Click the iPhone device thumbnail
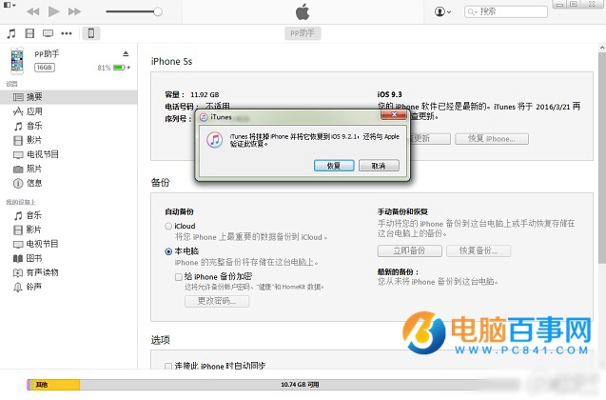606x400 pixels. (x=17, y=61)
